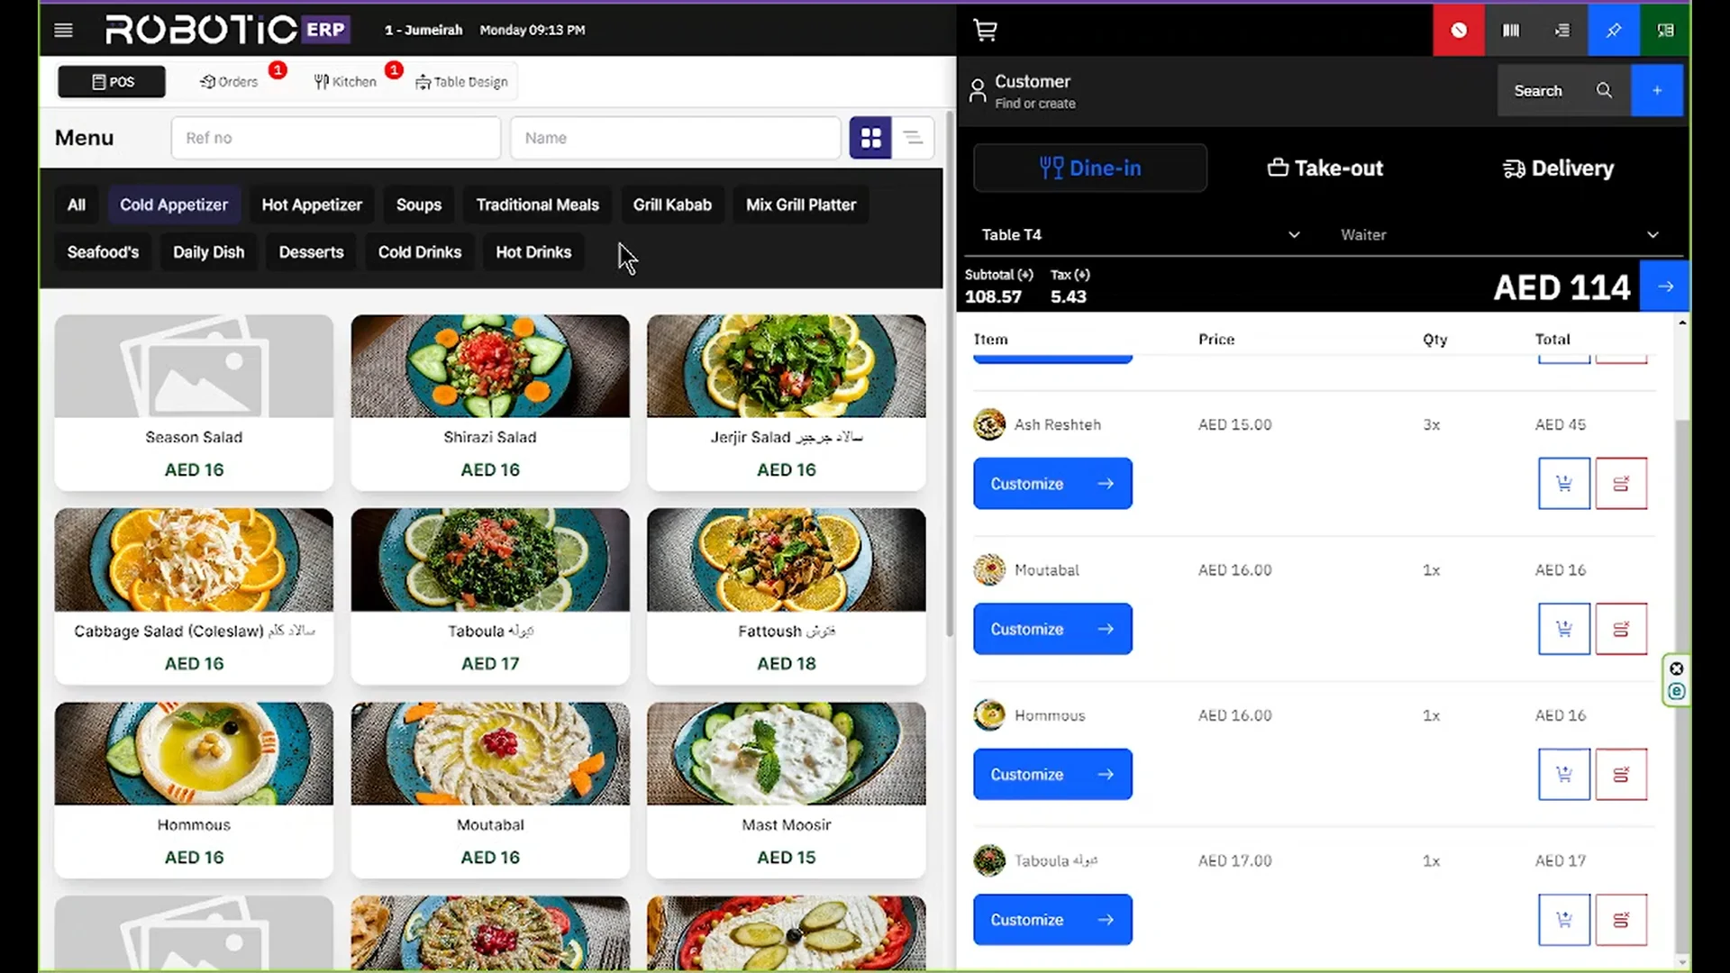Image resolution: width=1730 pixels, height=973 pixels.
Task: Proceed with blue arrow next to AED 114
Action: [1665, 286]
